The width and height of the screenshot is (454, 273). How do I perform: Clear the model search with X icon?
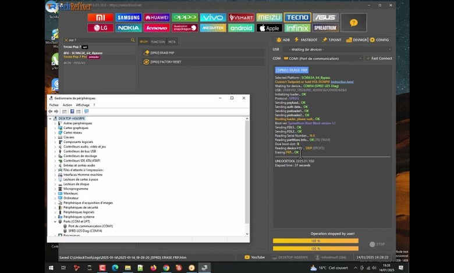[x=66, y=40]
